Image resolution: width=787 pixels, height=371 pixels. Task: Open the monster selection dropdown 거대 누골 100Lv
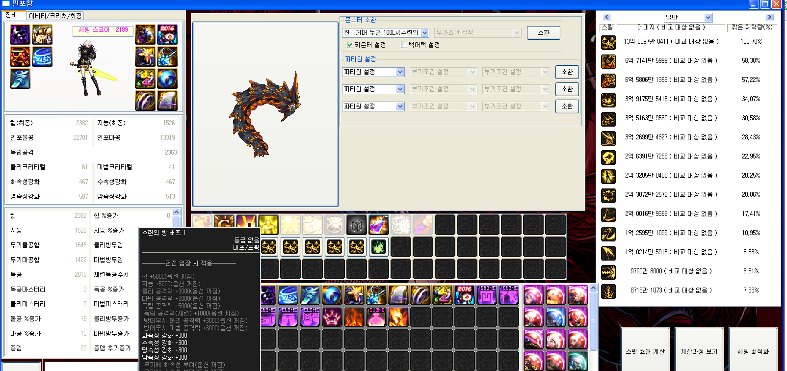386,32
